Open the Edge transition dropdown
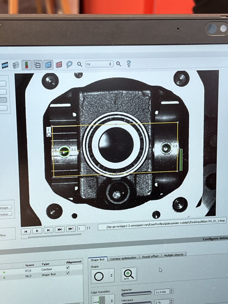The height and width of the screenshot is (304, 228). (102, 299)
